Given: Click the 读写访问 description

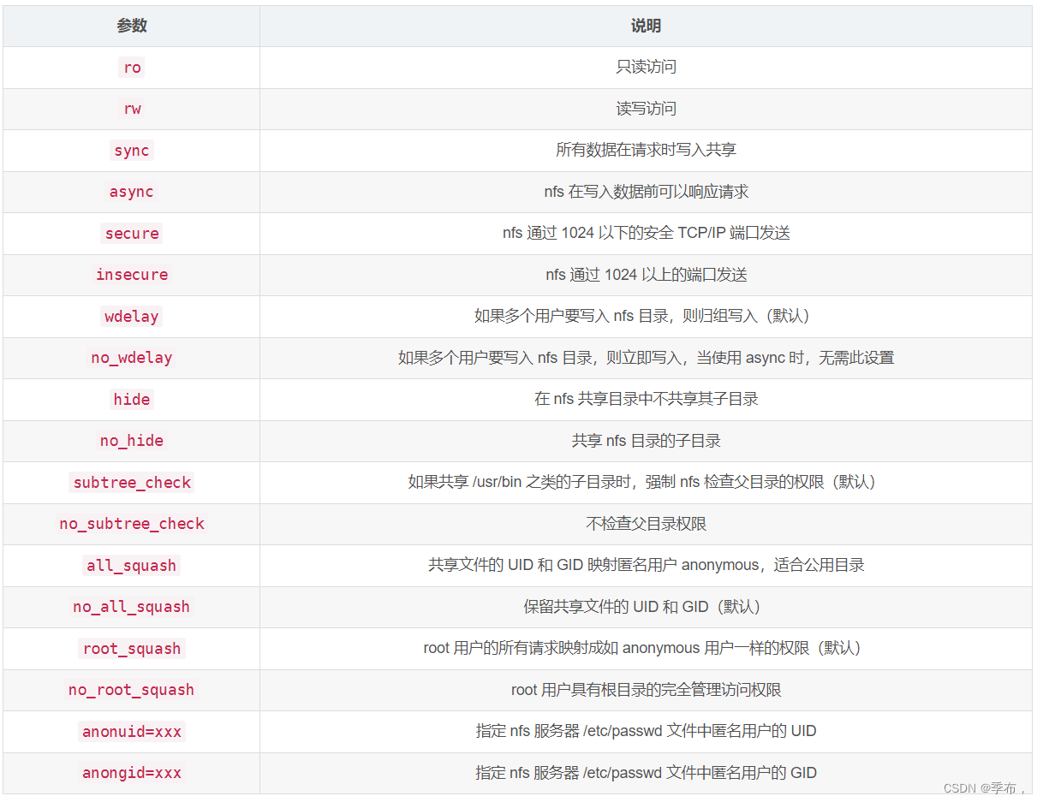Looking at the screenshot, I should coord(647,109).
